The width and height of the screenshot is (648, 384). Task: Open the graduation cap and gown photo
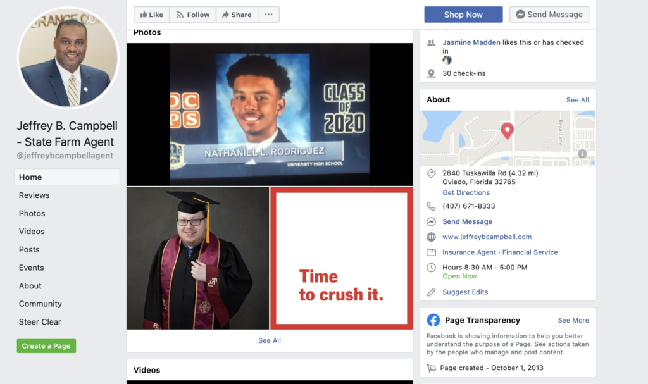point(197,258)
